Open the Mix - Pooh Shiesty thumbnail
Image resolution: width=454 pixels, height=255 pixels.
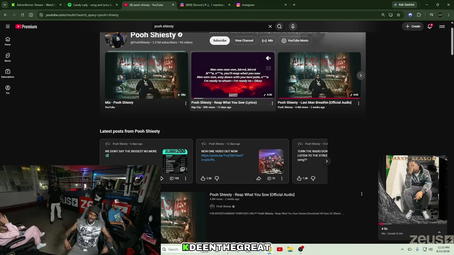point(146,75)
